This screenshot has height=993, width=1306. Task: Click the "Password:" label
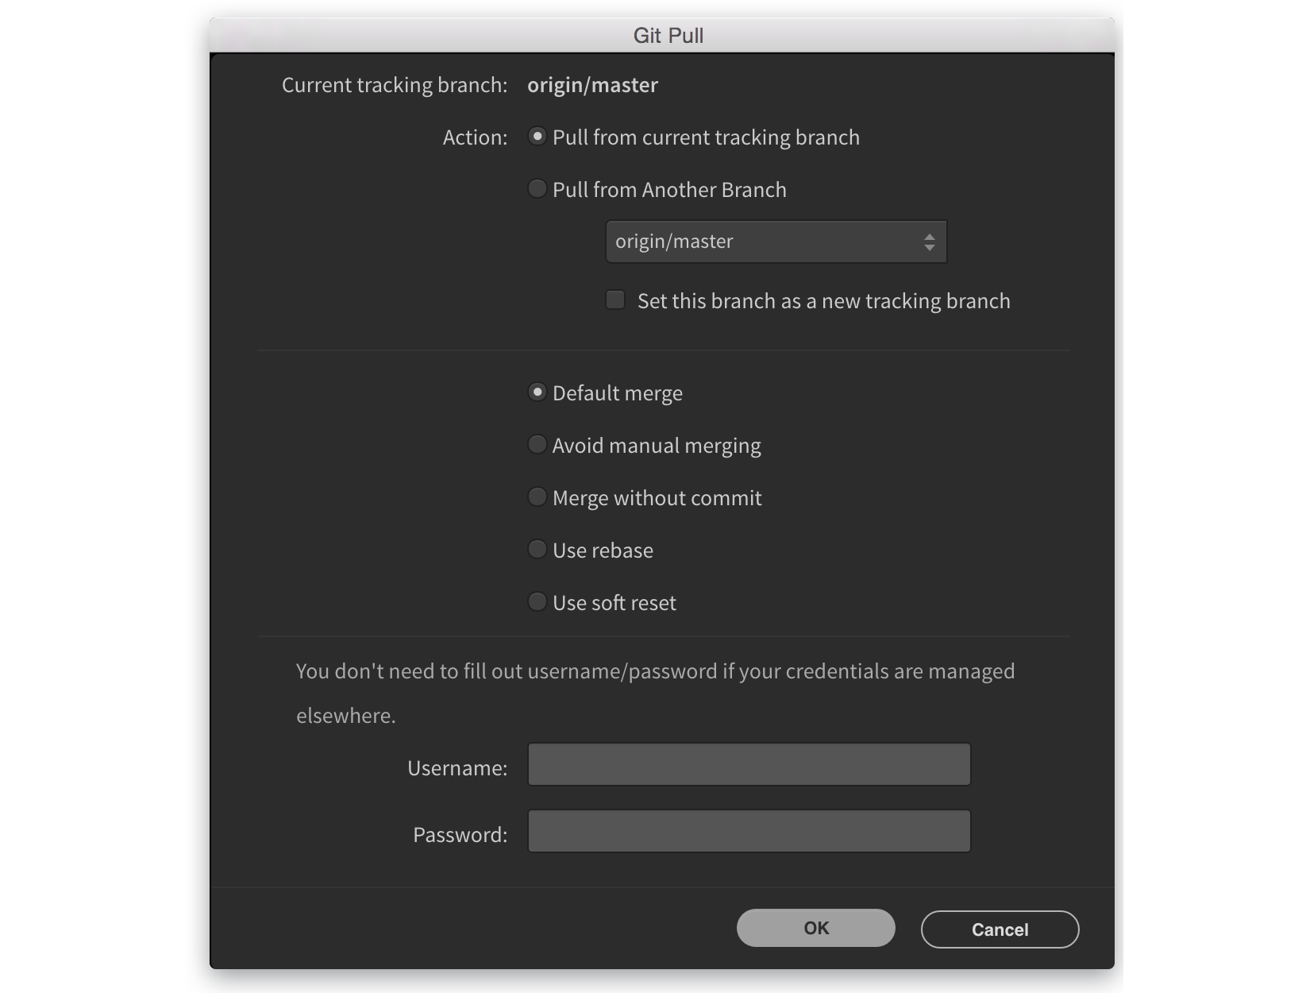point(460,833)
